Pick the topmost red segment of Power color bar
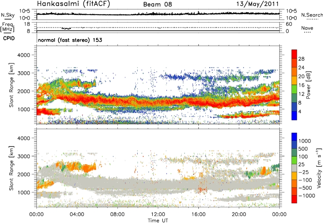Image resolution: width=323 pixels, height=223 pixels. pyautogui.click(x=294, y=54)
